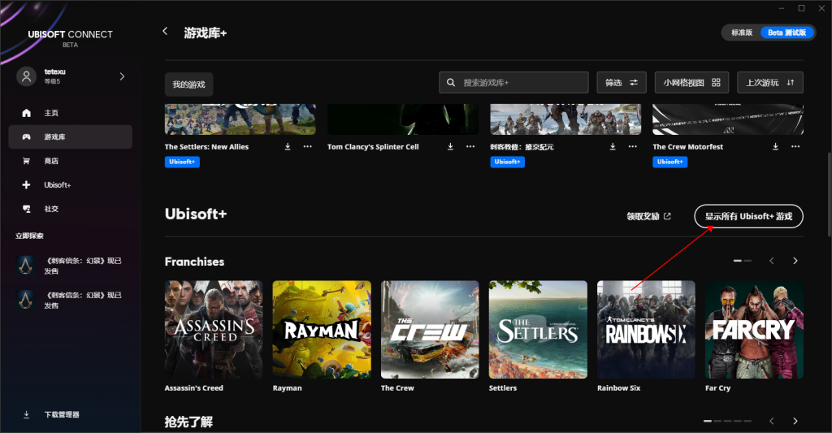Open the Assassin's Creed franchise thumbnail
832x433 pixels.
coord(214,330)
